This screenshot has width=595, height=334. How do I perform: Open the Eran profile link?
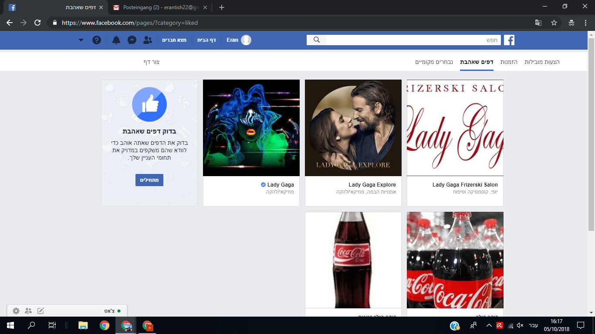pyautogui.click(x=239, y=40)
